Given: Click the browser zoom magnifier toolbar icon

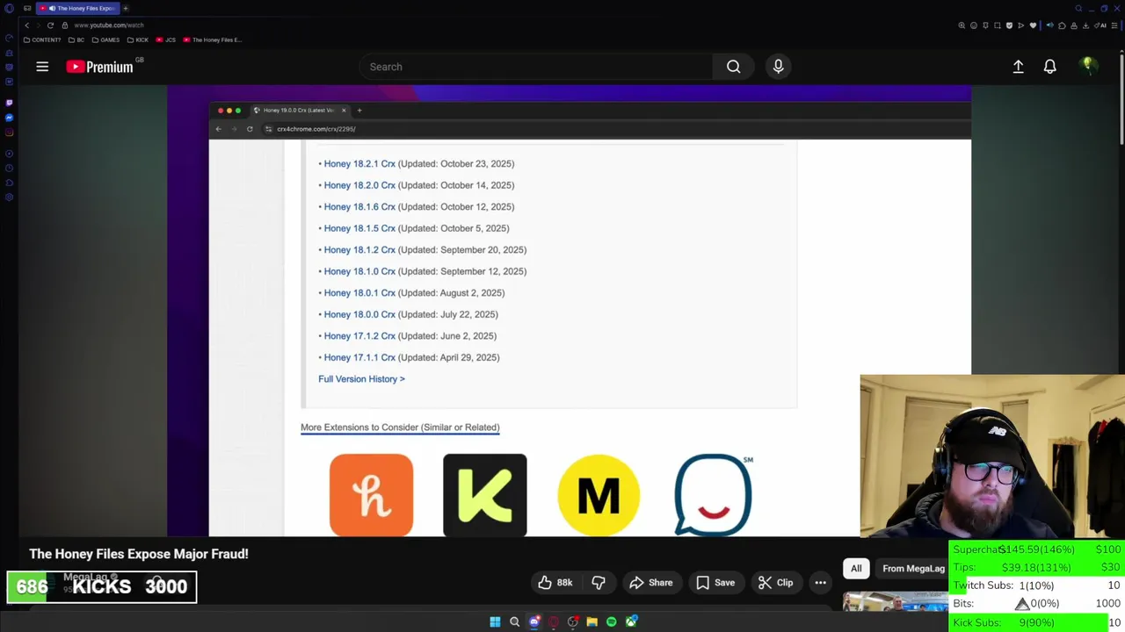Looking at the screenshot, I should [962, 25].
